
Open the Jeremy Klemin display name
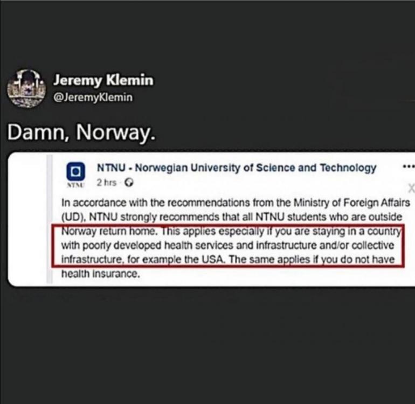[102, 80]
